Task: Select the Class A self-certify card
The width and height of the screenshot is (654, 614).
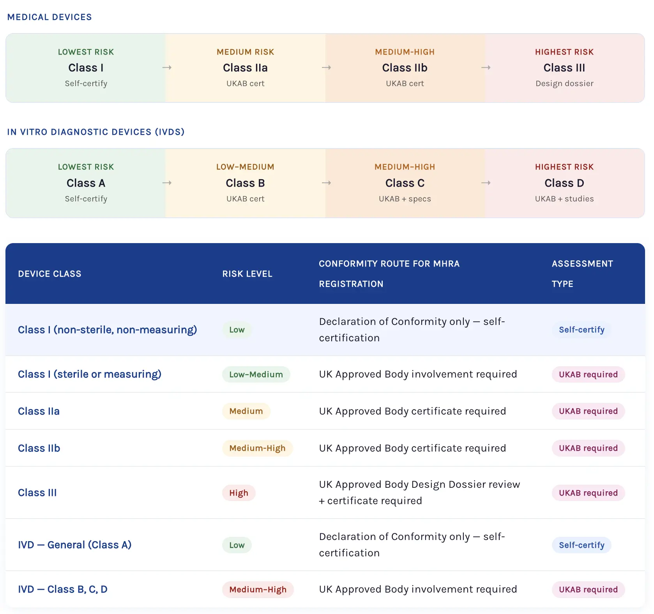Action: point(86,183)
